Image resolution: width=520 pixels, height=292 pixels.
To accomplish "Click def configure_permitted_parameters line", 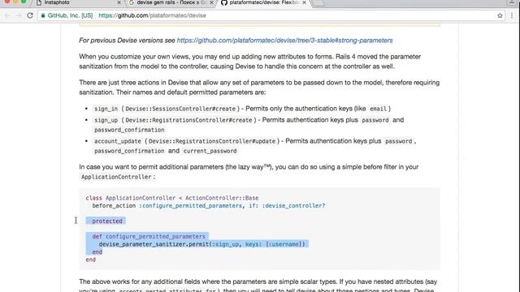I will (149, 236).
